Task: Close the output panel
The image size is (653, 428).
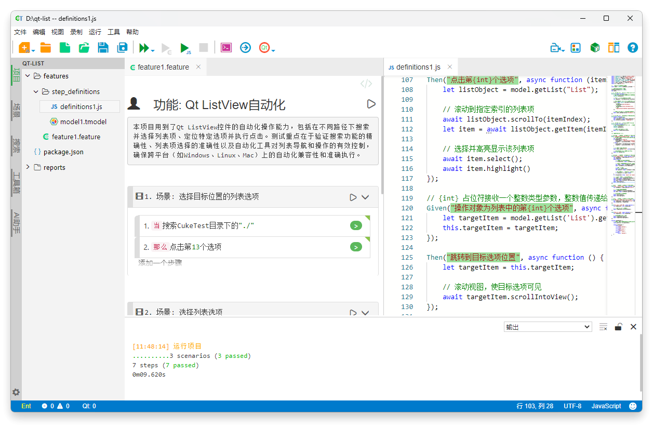Action: 633,327
